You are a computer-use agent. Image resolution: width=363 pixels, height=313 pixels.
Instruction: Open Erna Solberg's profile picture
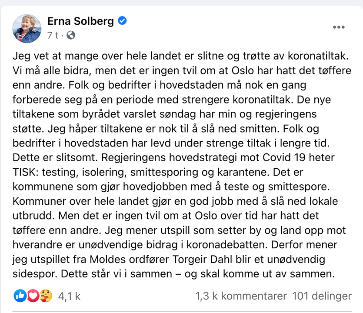pos(27,29)
